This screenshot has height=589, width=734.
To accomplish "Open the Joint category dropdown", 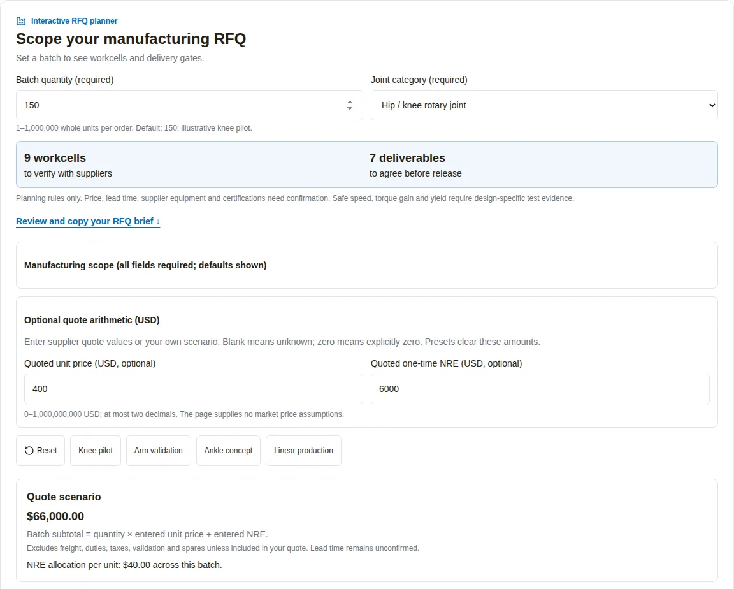I will (544, 105).
